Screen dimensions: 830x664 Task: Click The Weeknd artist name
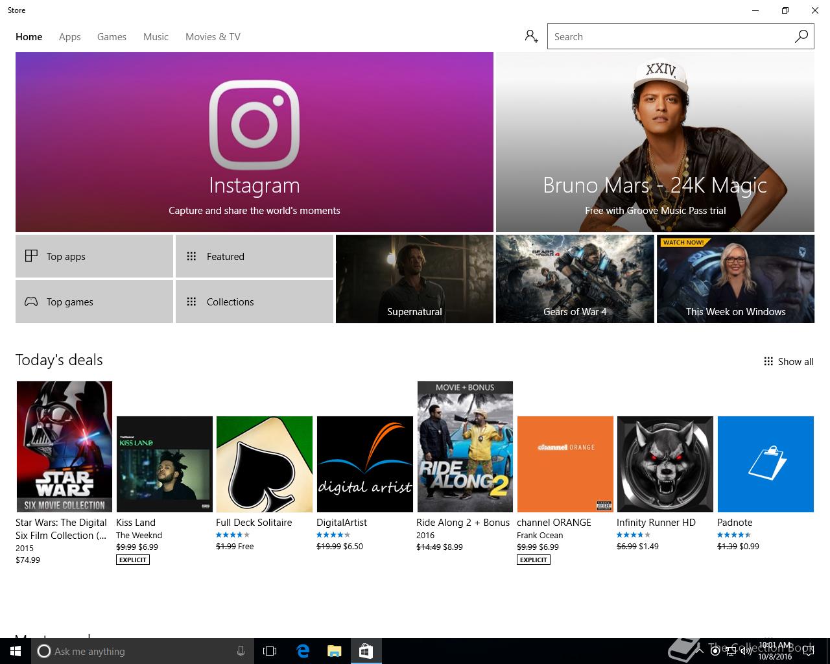pyautogui.click(x=139, y=536)
